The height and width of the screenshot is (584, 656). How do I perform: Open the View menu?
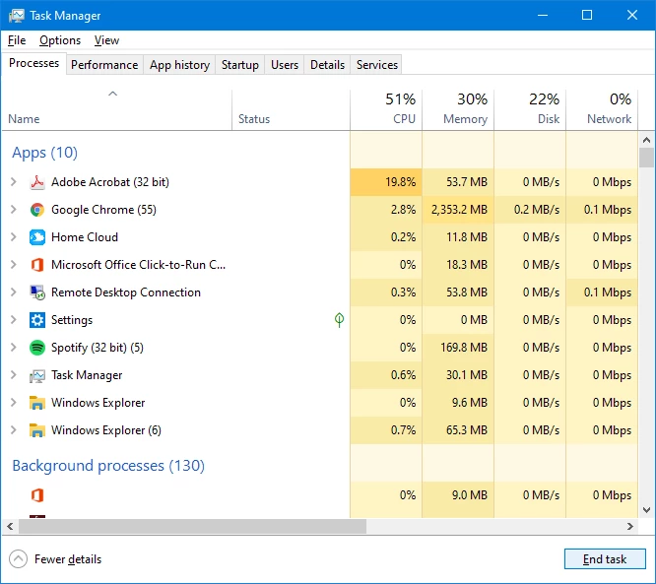pyautogui.click(x=106, y=40)
